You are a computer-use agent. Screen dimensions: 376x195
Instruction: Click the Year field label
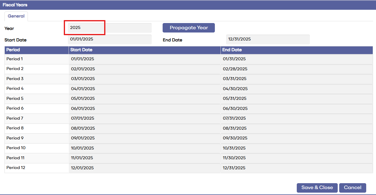click(x=9, y=28)
